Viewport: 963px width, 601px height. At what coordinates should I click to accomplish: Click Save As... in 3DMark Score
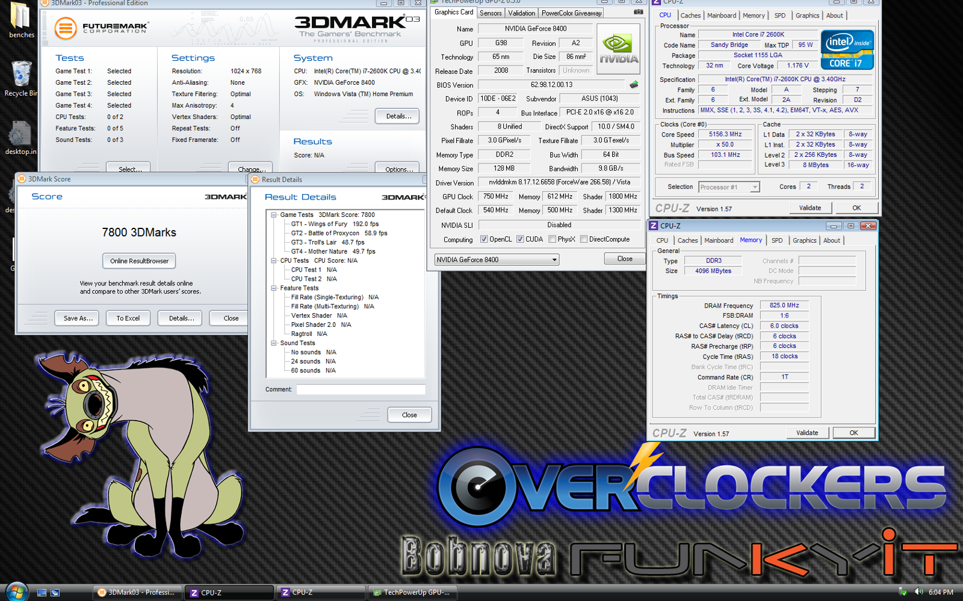point(78,318)
